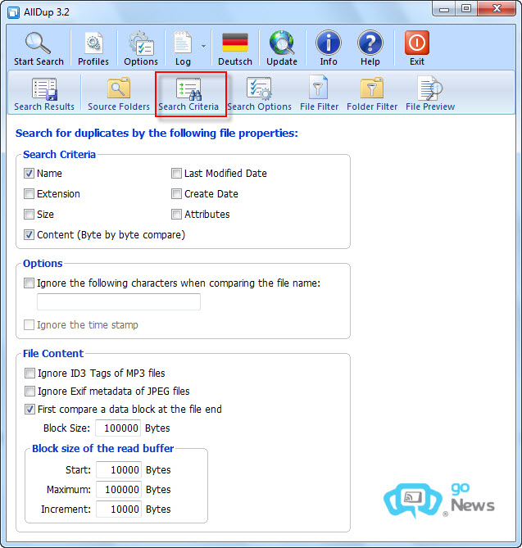Expand the Log dropdown arrow

pos(203,46)
